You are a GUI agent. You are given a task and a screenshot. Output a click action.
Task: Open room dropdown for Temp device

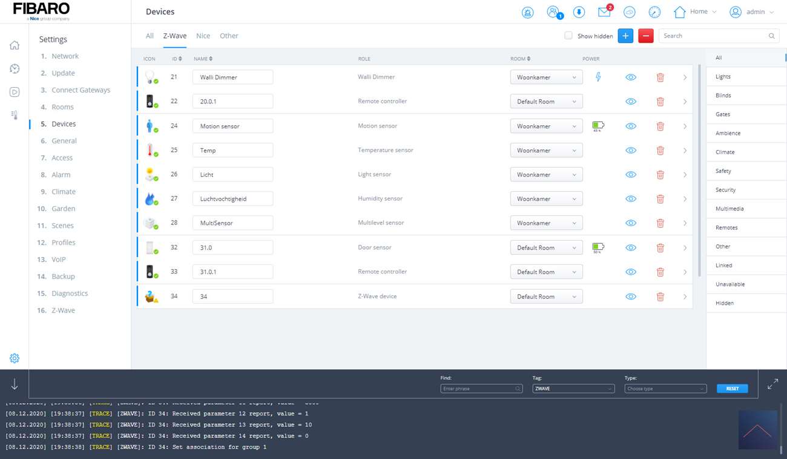pyautogui.click(x=546, y=150)
